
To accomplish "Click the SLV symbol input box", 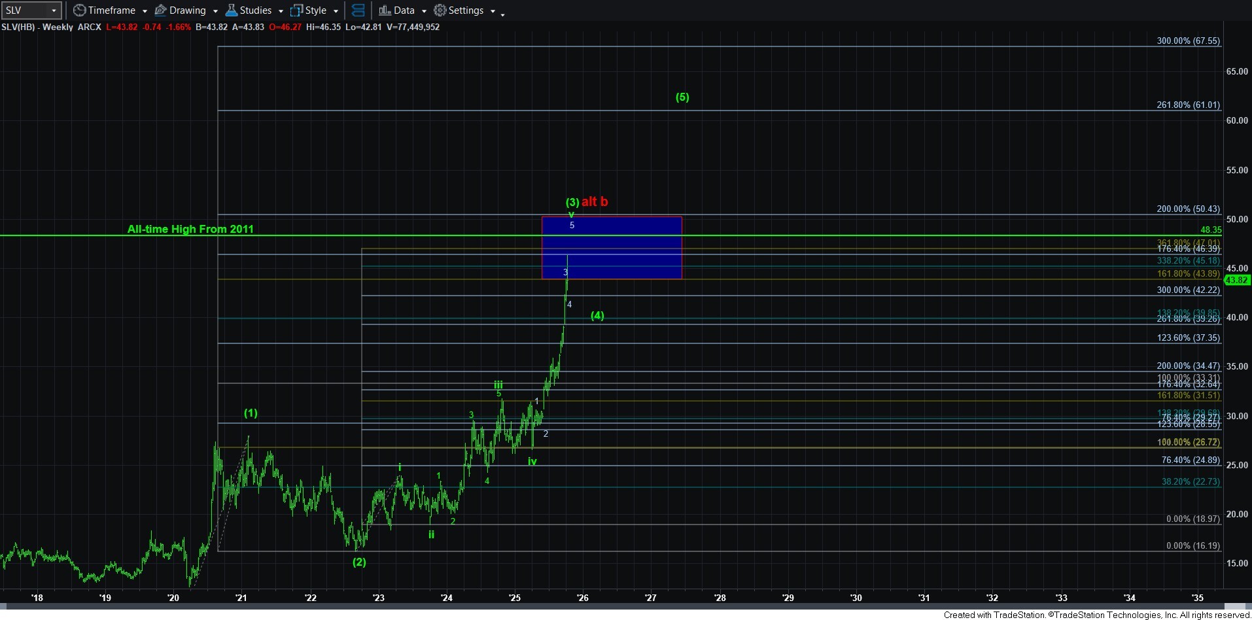I will click(25, 10).
